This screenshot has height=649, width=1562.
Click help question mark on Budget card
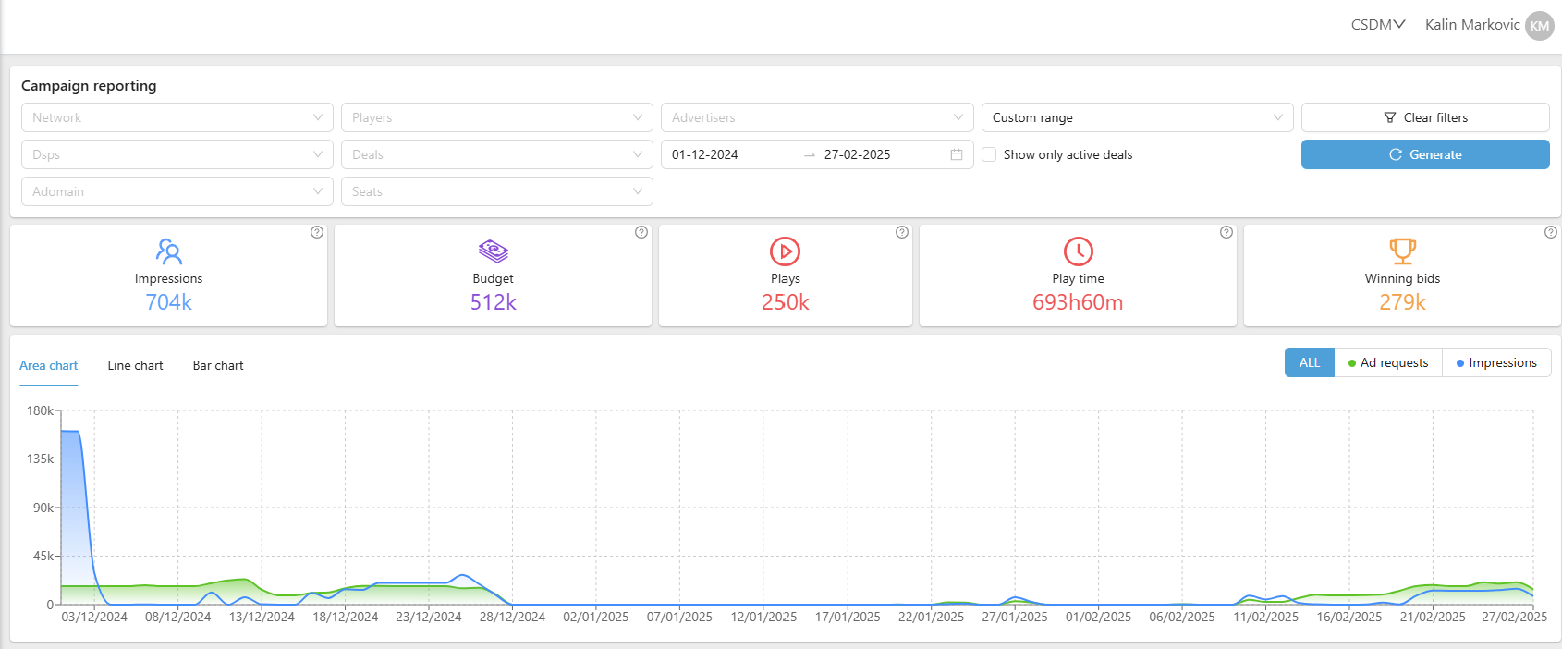[x=641, y=232]
